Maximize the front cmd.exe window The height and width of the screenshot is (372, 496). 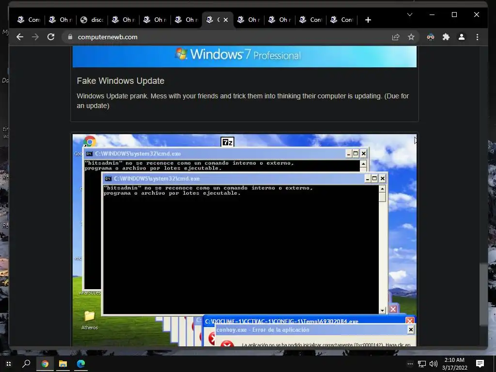click(374, 178)
